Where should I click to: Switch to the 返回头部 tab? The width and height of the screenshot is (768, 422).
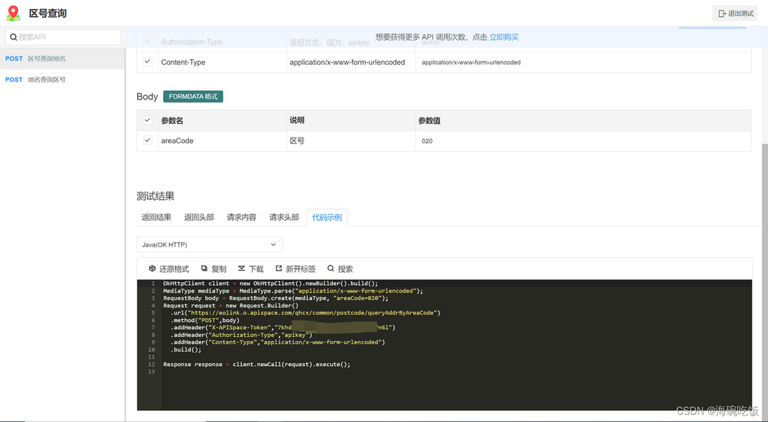[199, 217]
